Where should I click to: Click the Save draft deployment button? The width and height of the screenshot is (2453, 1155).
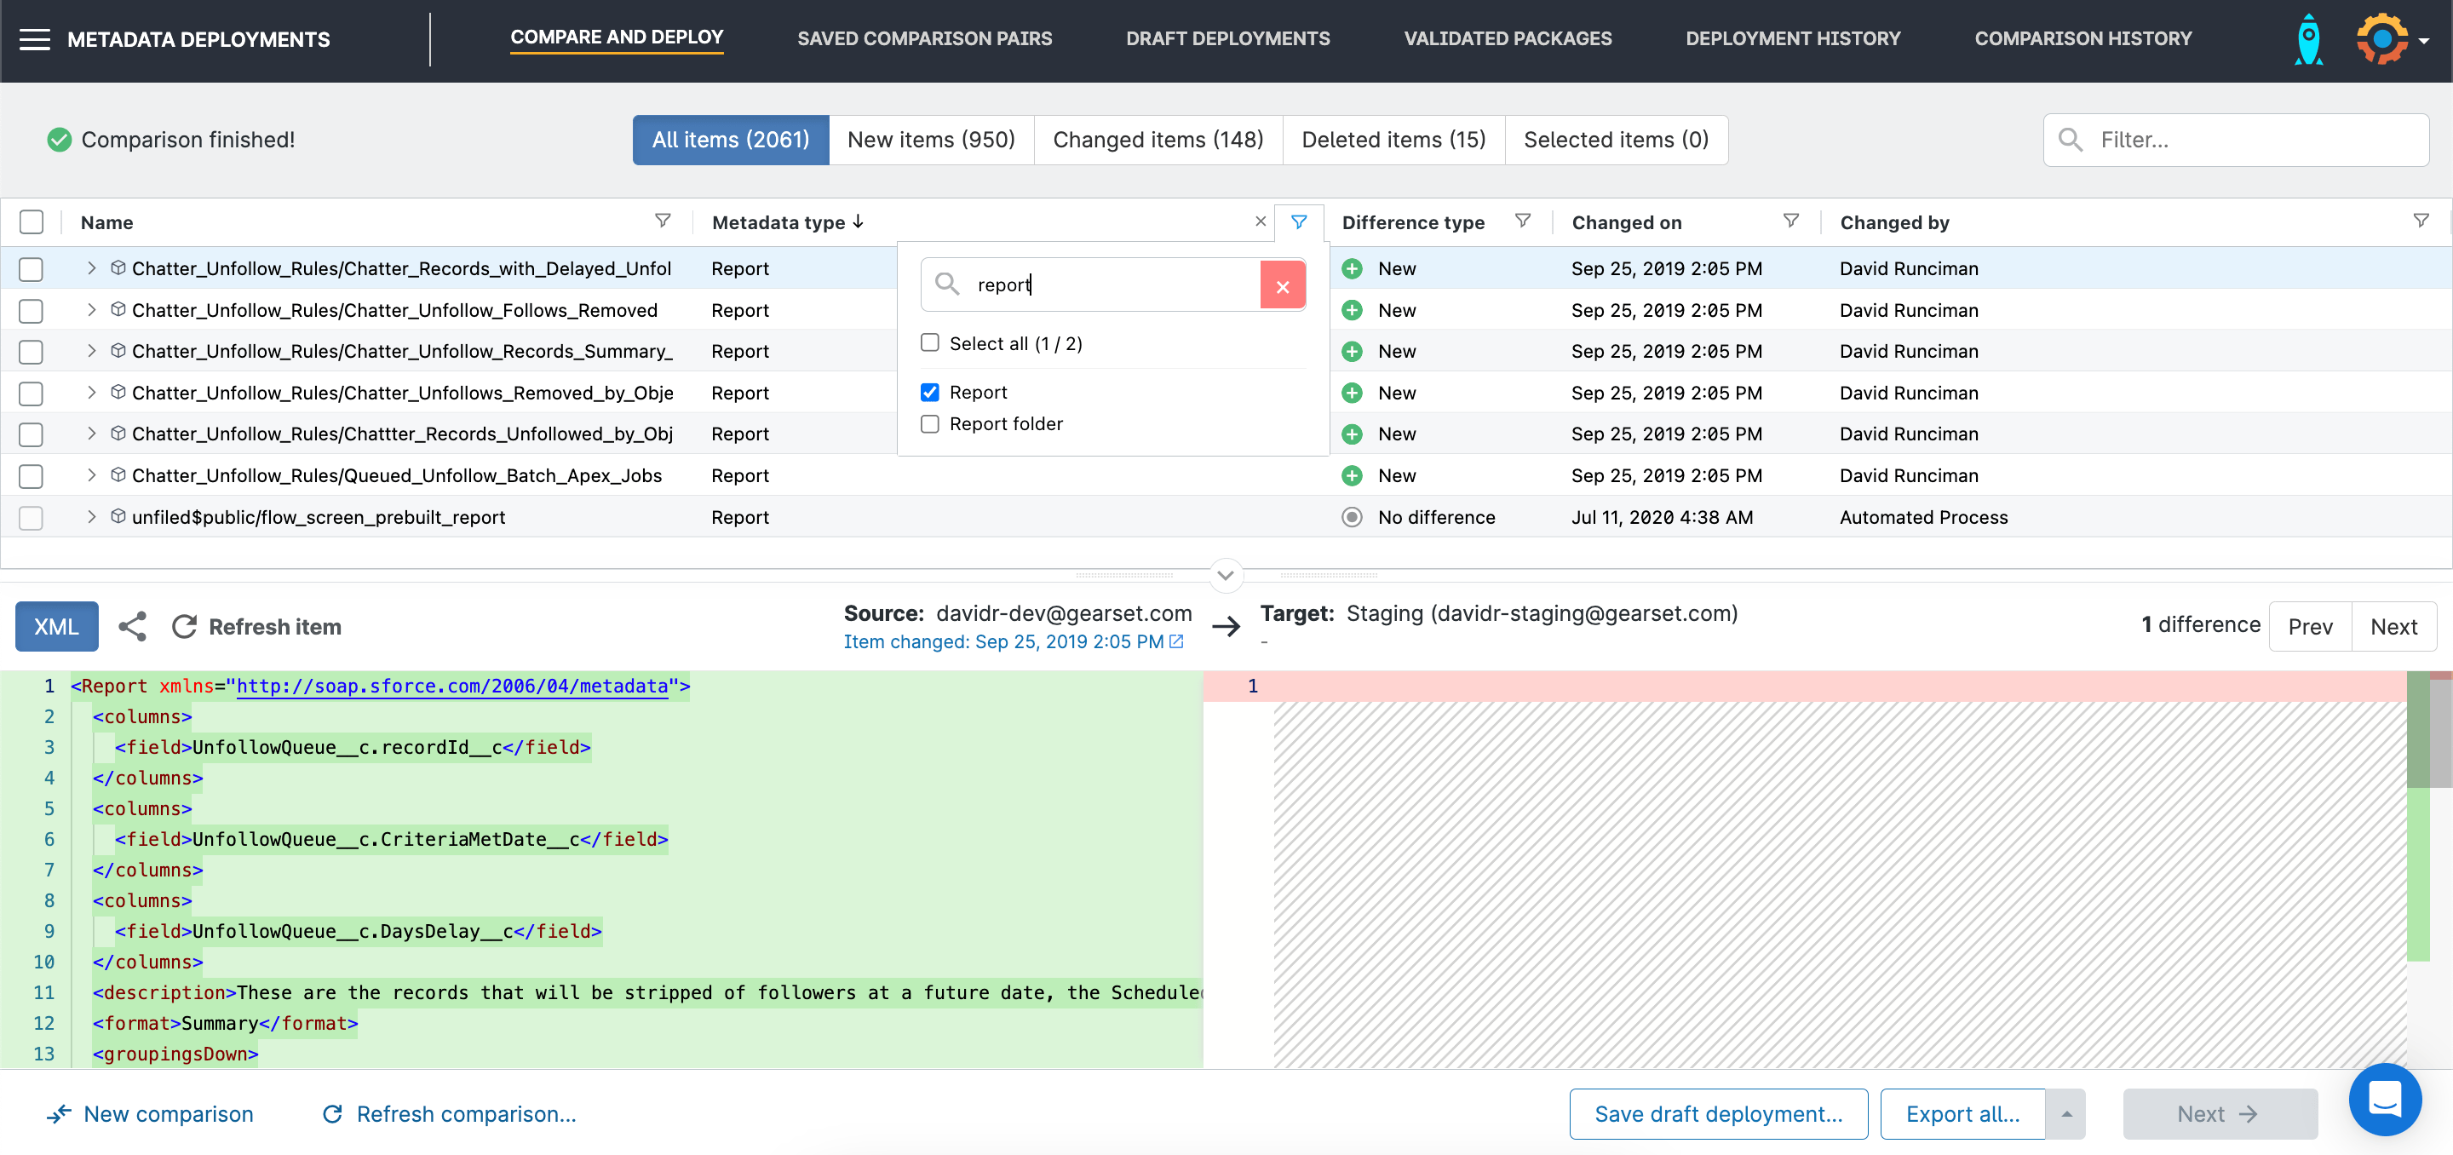[1718, 1113]
